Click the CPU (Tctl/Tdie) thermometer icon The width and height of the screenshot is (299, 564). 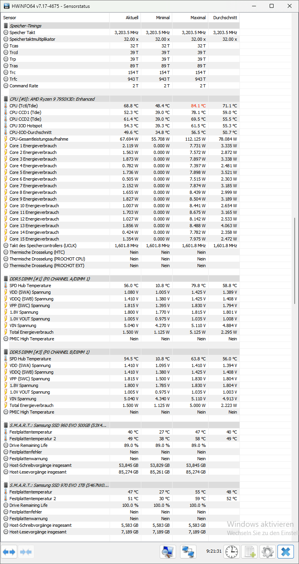[x=6, y=106]
